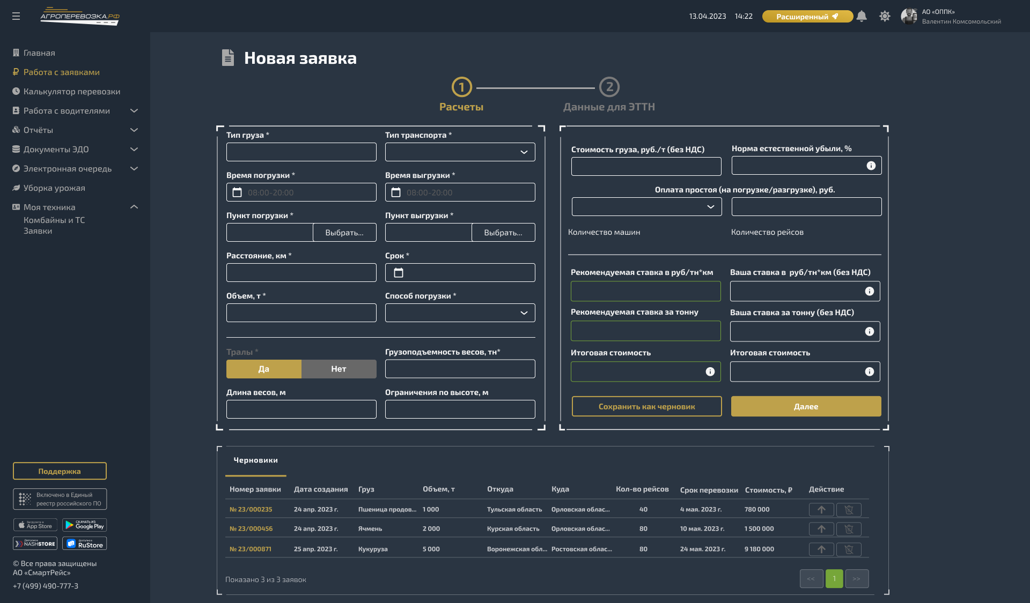Viewport: 1030px width, 603px height.
Task: Click the Расстояние, км input field
Action: click(x=301, y=273)
